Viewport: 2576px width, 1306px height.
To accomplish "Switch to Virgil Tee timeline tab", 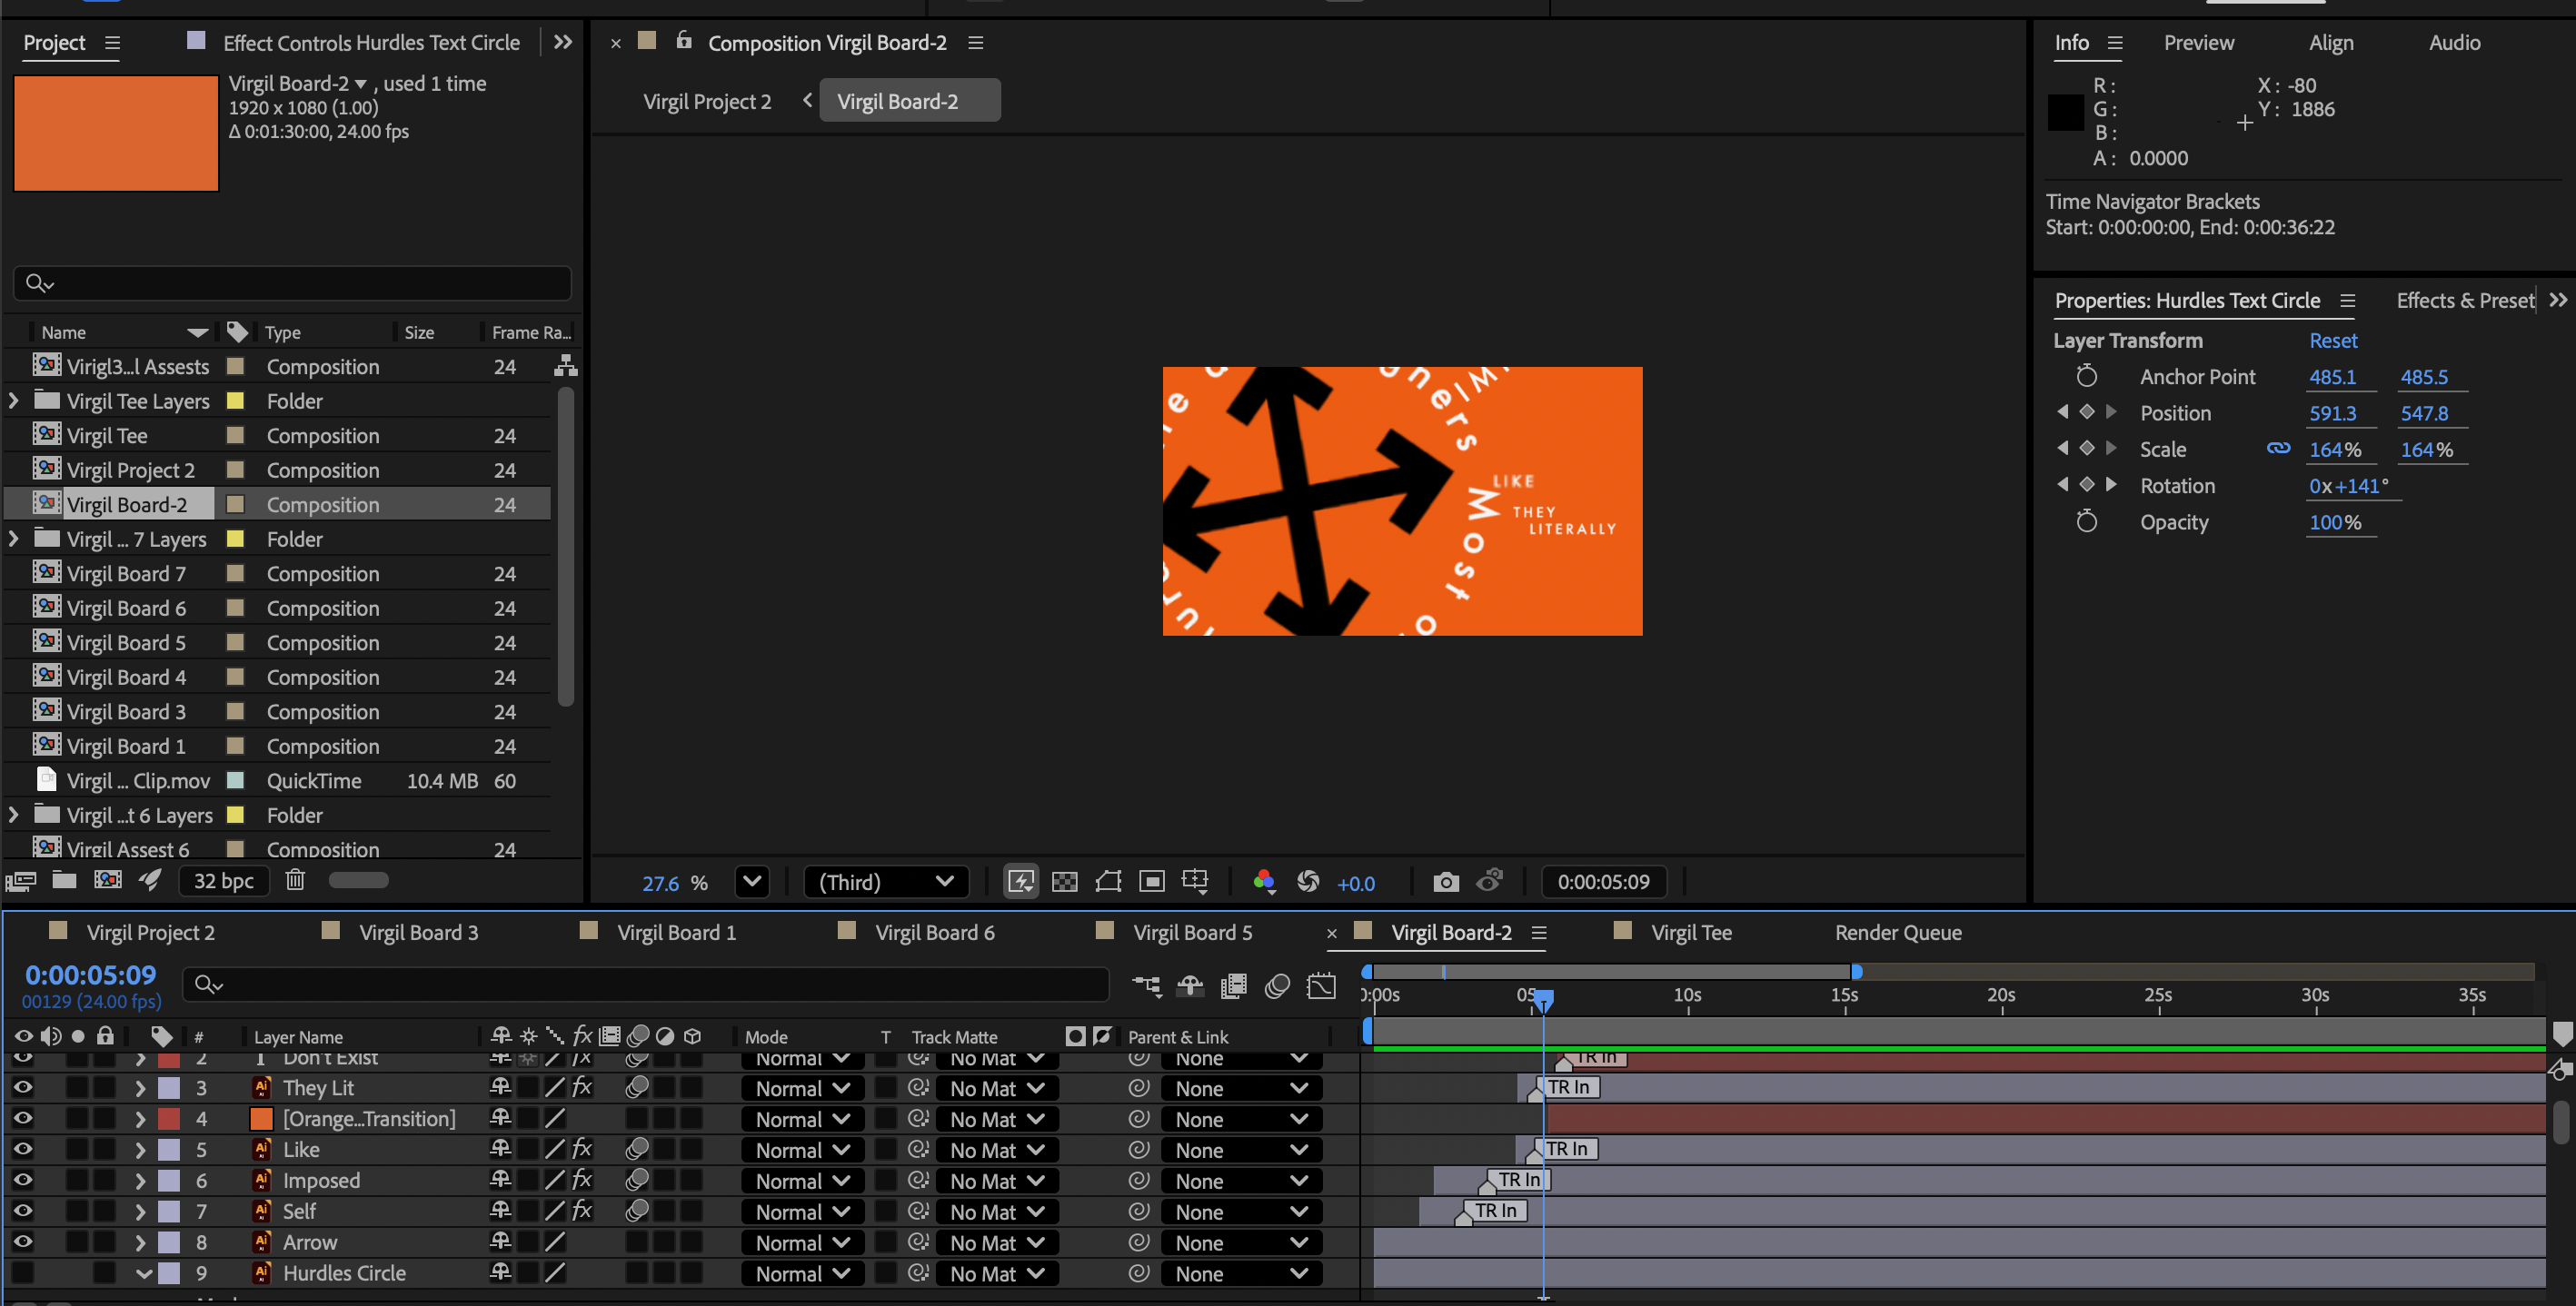I will [x=1691, y=933].
